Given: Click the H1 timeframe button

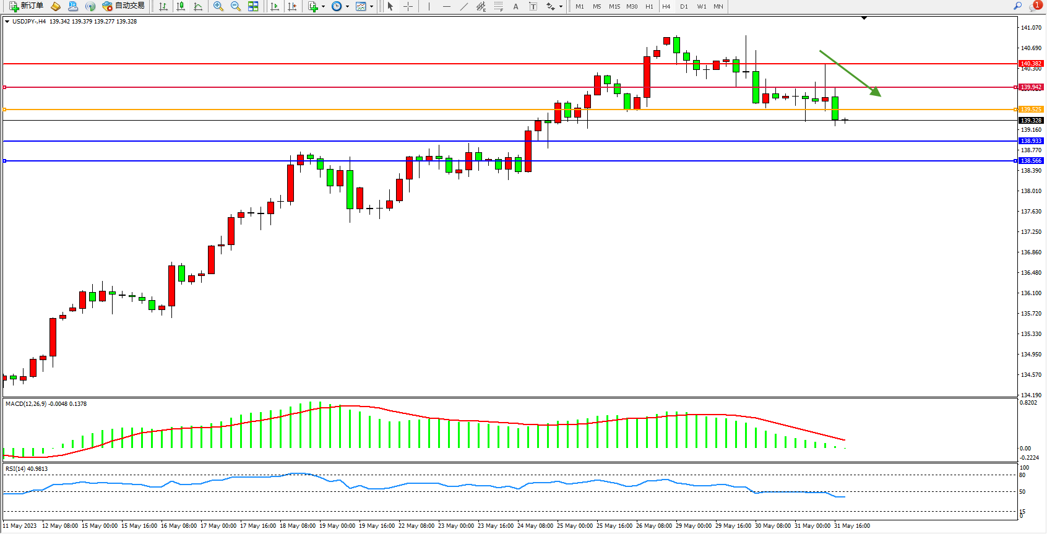Looking at the screenshot, I should click(x=649, y=7).
